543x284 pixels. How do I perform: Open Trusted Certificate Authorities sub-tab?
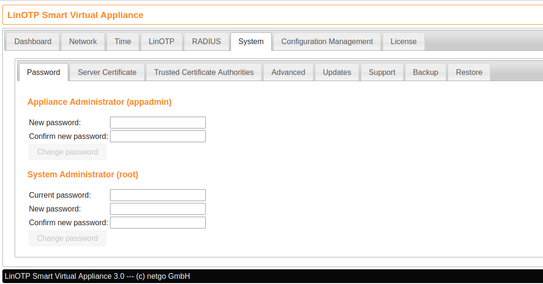pyautogui.click(x=204, y=73)
